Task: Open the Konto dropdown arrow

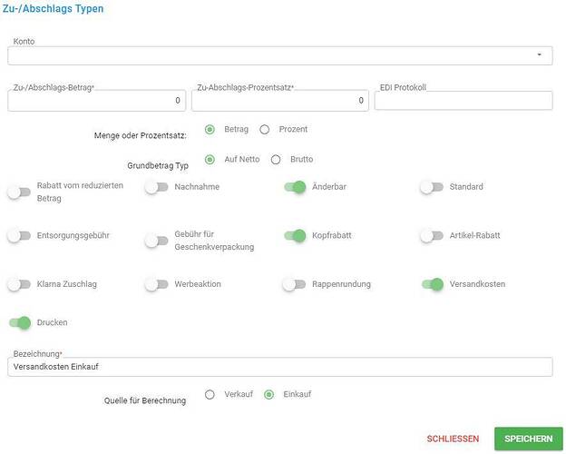Action: (x=540, y=55)
